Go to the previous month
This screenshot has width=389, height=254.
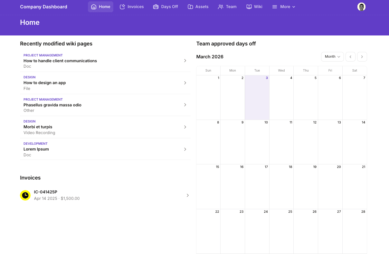coord(350,56)
